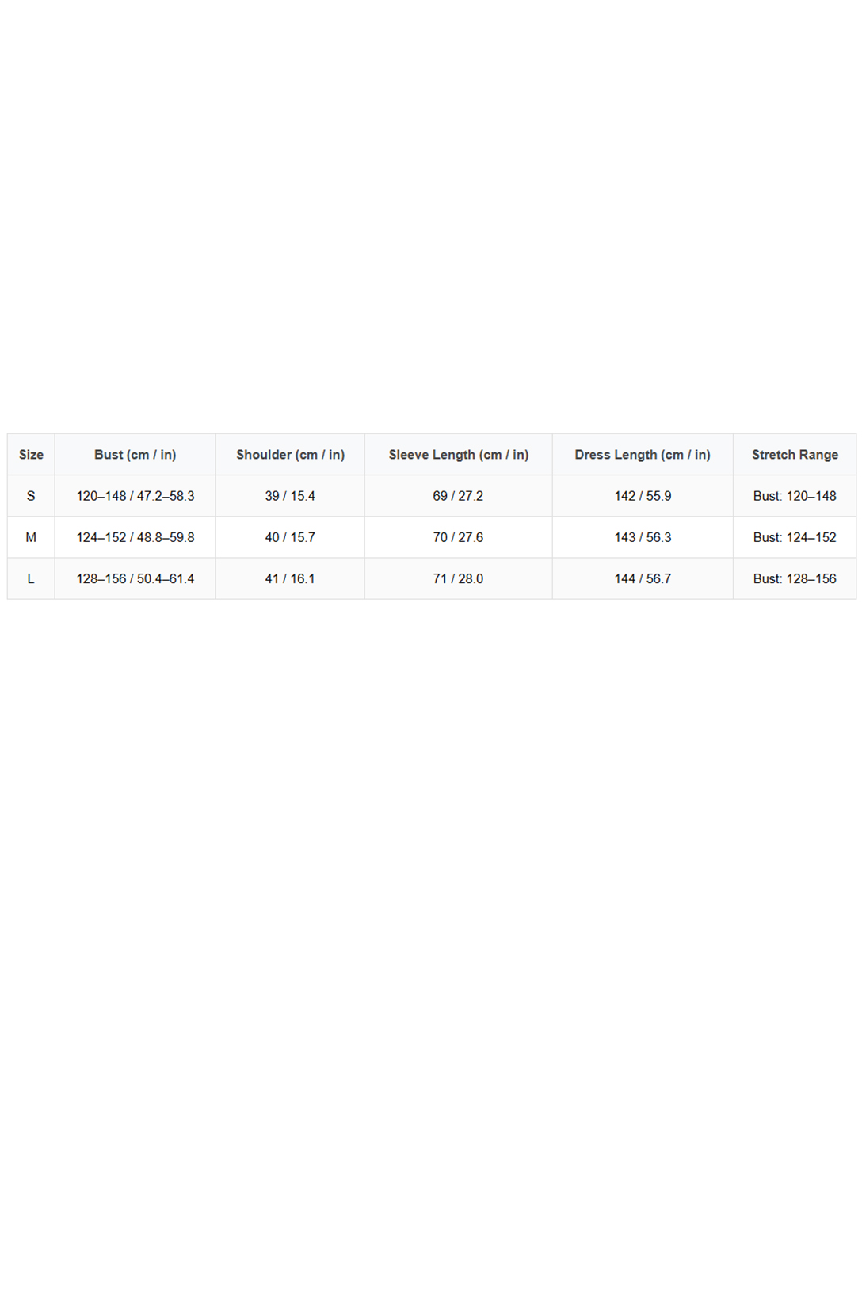Click the Size column header
The image size is (862, 1293).
pos(31,455)
